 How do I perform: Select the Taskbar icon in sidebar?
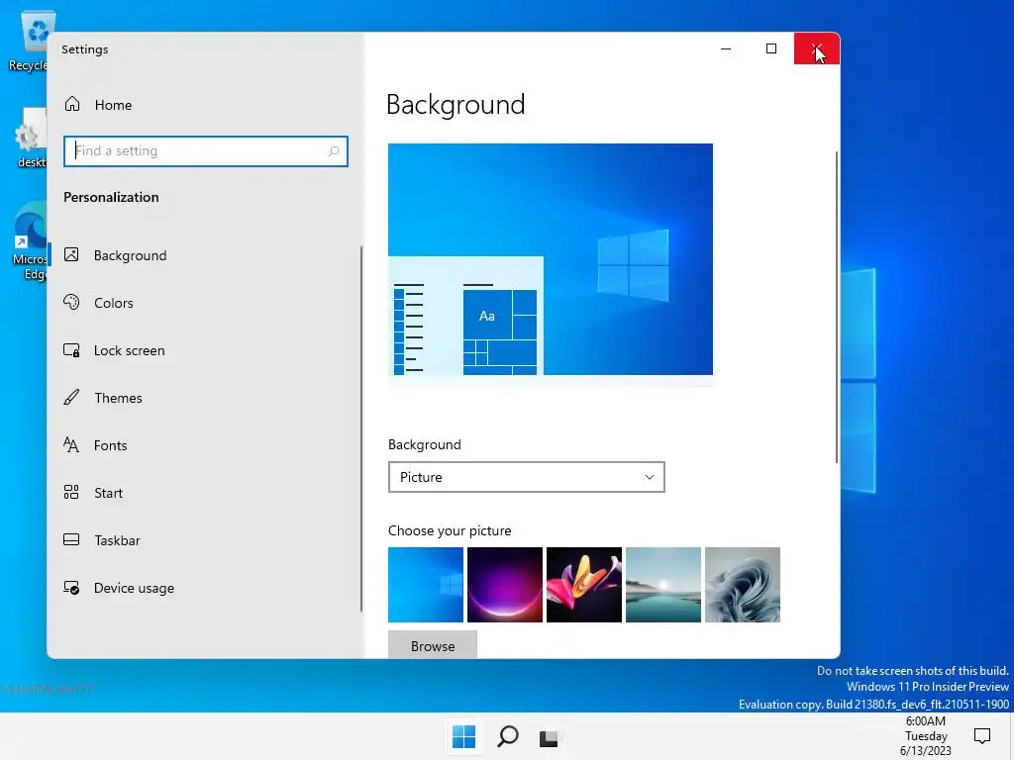(x=71, y=539)
